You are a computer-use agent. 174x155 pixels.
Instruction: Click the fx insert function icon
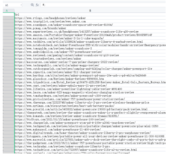point(37,5)
